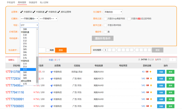
Task: Collapse the 号段 177 dropdown
Action: tap(29, 25)
